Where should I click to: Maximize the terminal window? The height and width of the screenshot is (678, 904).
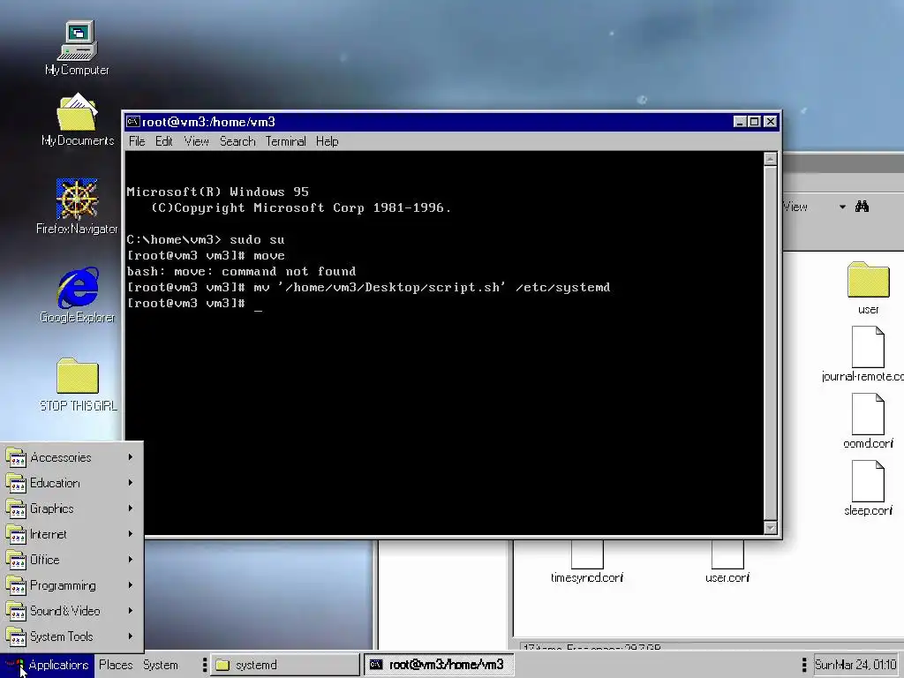(754, 122)
